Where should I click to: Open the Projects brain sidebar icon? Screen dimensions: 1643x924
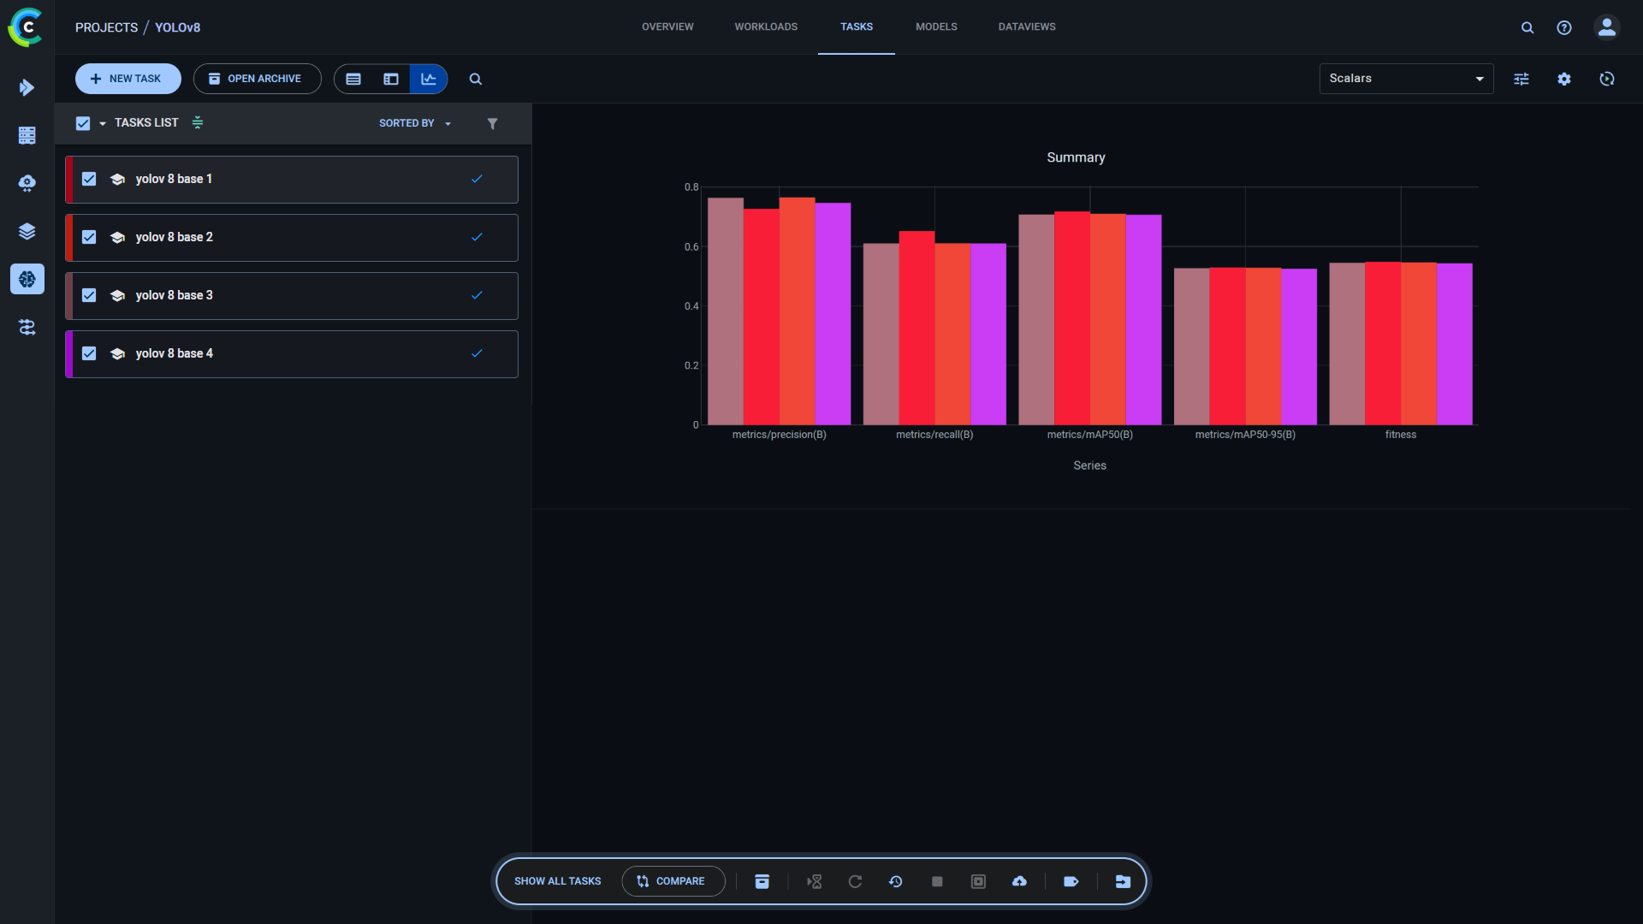[27, 279]
